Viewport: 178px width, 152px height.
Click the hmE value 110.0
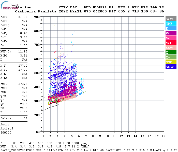[x=23, y=92]
